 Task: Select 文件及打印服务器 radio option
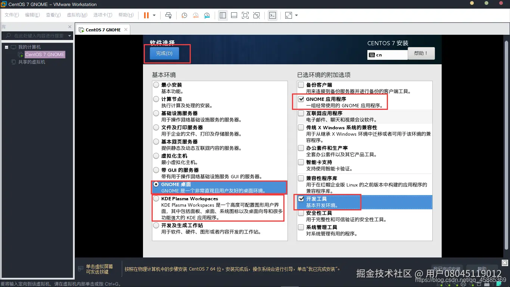[156, 127]
